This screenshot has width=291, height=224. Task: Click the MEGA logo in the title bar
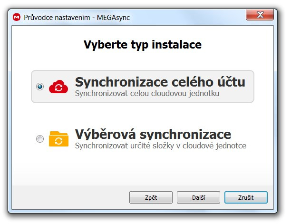point(17,17)
